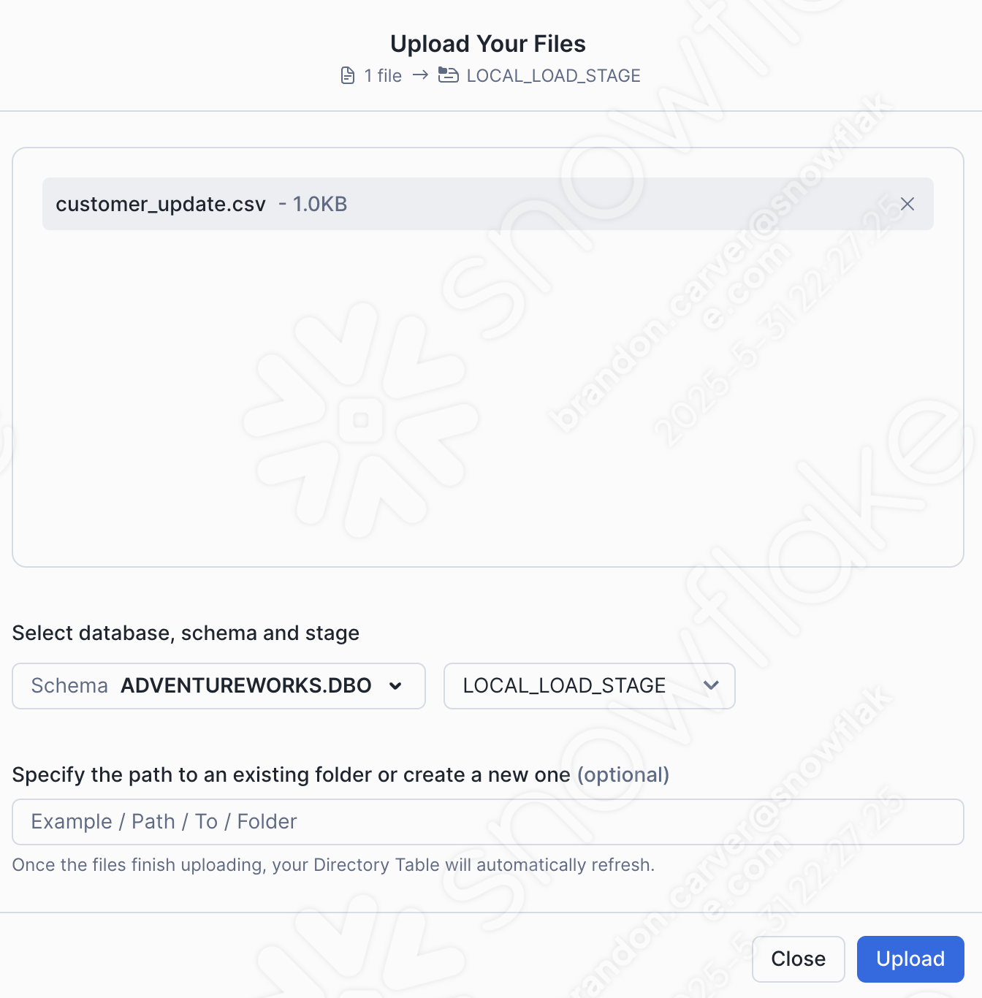982x998 pixels.
Task: Click the Upload Your Files dialog title
Action: click(488, 43)
